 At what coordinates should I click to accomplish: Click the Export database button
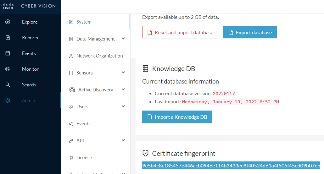click(x=250, y=32)
